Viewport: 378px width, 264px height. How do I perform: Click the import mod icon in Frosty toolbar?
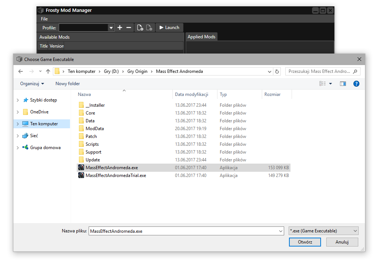[x=140, y=28]
